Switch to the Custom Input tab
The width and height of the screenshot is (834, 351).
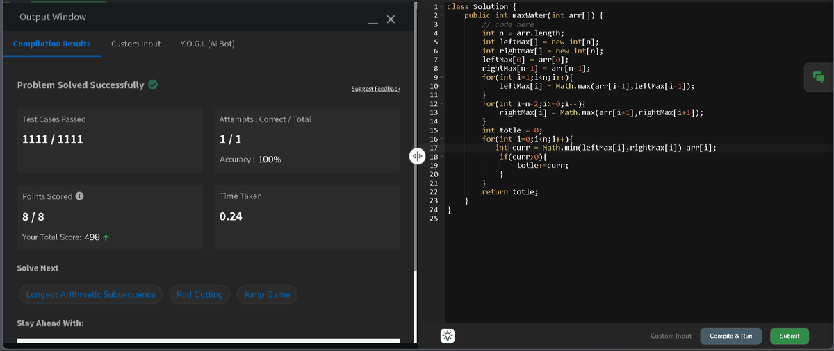(136, 44)
